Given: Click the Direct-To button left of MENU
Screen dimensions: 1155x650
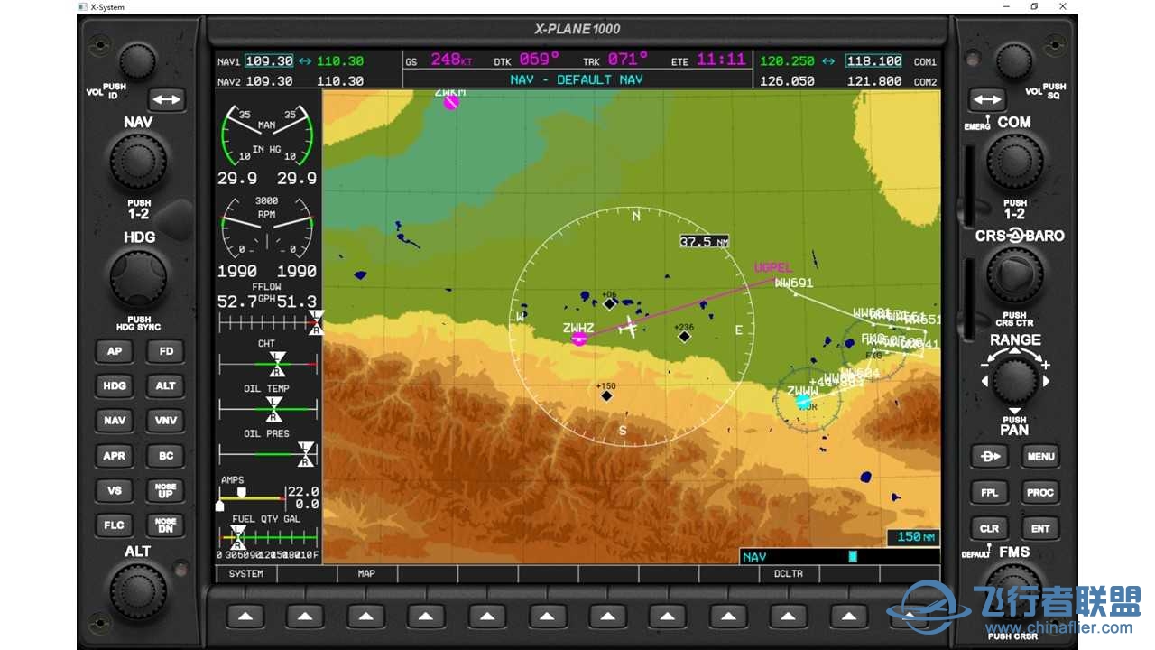Looking at the screenshot, I should pyautogui.click(x=989, y=456).
